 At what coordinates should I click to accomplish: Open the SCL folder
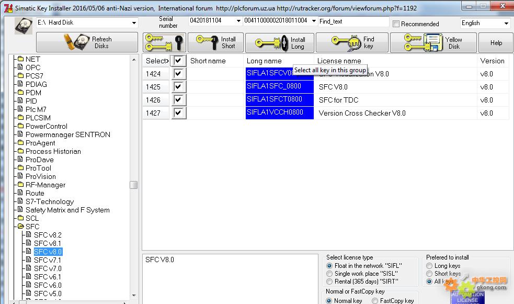(32, 218)
